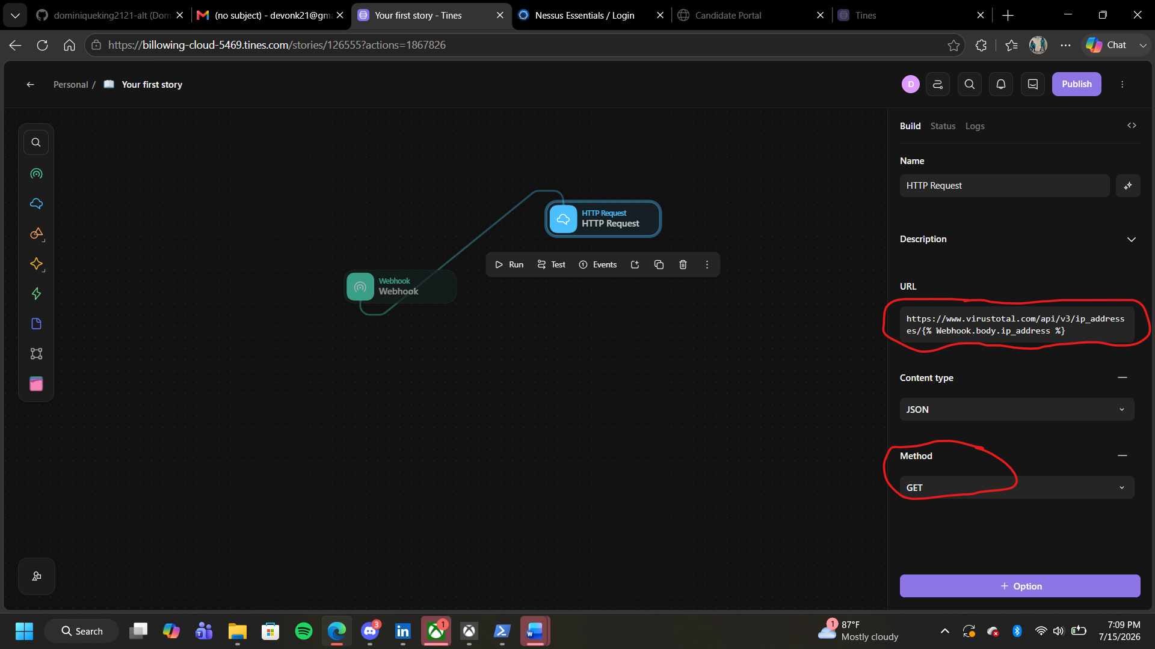Open the story search magnifier in header
This screenshot has width=1155, height=649.
coord(970,84)
